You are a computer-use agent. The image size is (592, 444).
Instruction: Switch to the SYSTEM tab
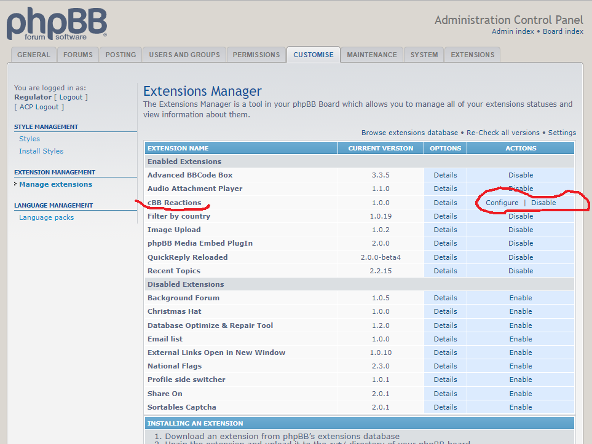(x=424, y=55)
